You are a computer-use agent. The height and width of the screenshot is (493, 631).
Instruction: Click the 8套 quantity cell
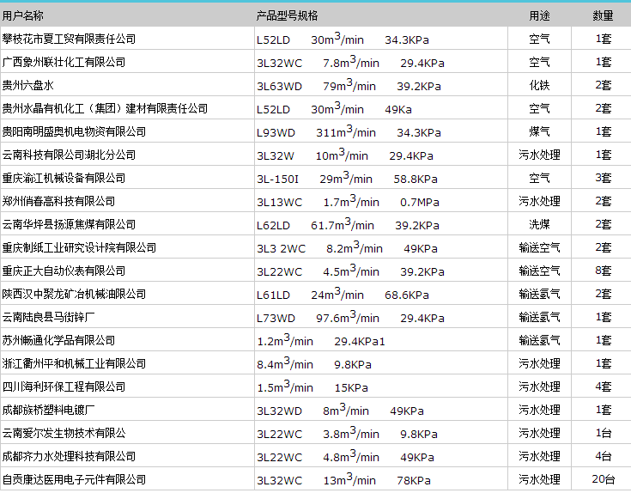pos(603,271)
